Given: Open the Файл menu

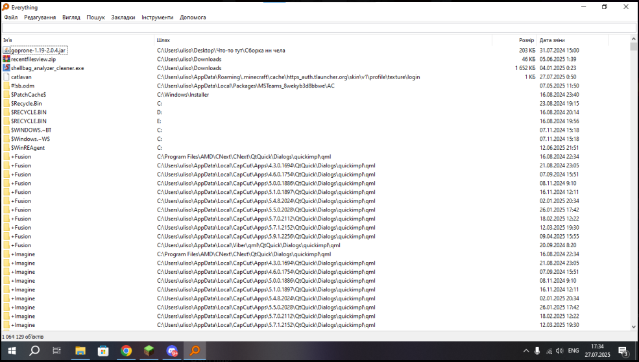Looking at the screenshot, I should 11,17.
